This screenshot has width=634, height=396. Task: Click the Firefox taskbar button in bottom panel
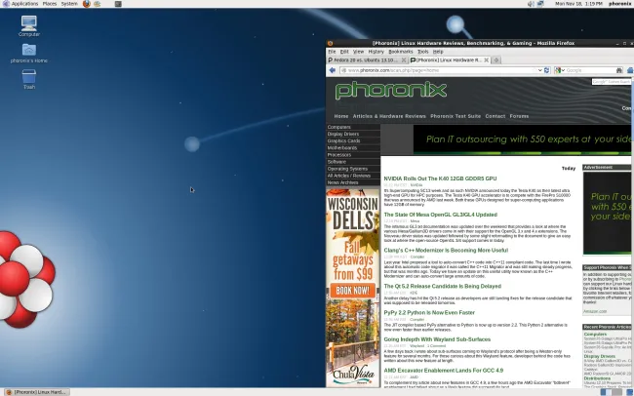click(36, 392)
